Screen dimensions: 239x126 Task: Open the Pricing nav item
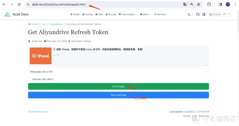(111, 14)
